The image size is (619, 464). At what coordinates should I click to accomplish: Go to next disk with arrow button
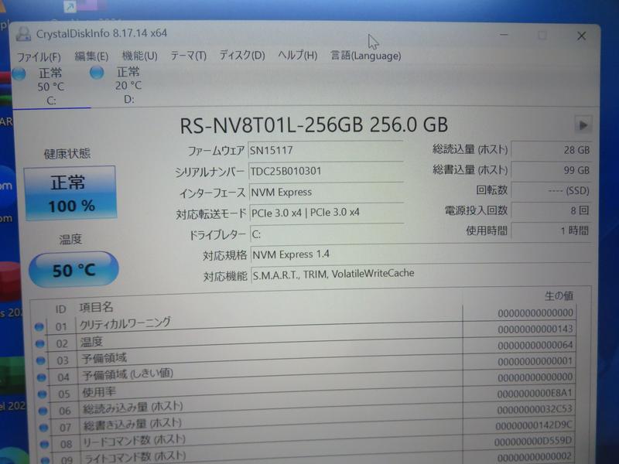click(583, 125)
